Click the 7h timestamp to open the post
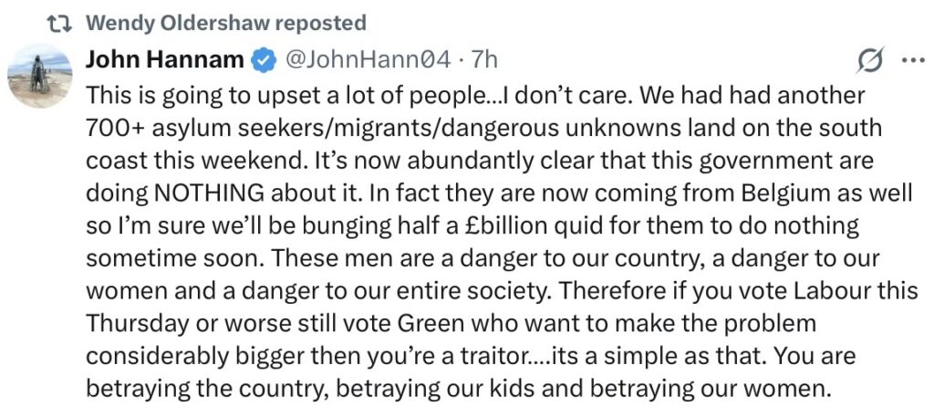934x417 pixels. (483, 60)
